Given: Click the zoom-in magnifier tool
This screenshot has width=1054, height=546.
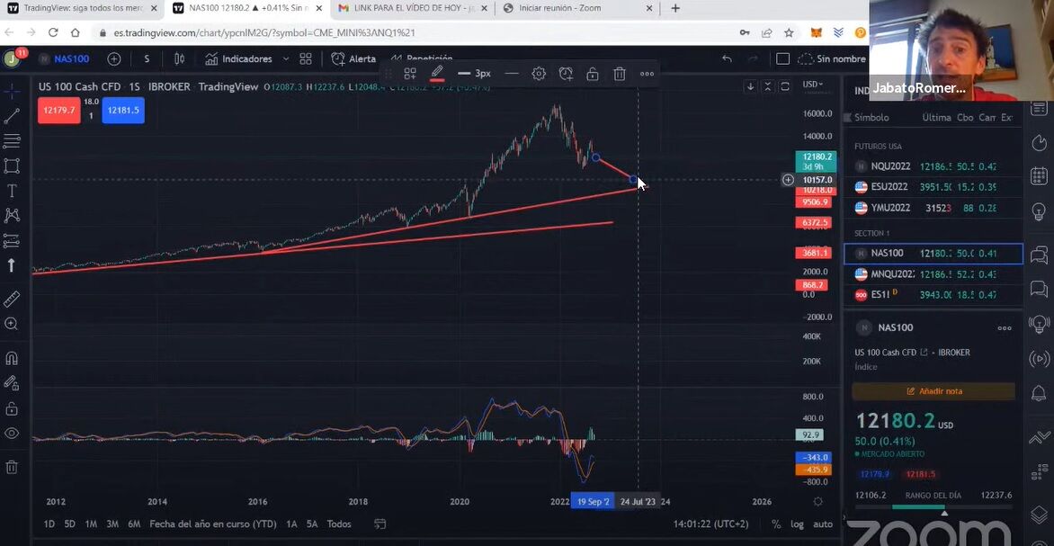Looking at the screenshot, I should [12, 324].
